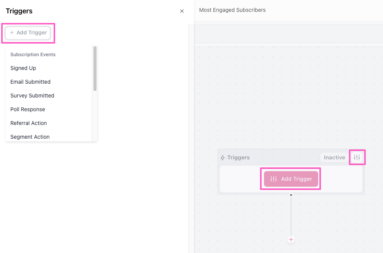383x253 pixels.
Task: Click the Most Engaged Subscribers title
Action: pos(232,10)
